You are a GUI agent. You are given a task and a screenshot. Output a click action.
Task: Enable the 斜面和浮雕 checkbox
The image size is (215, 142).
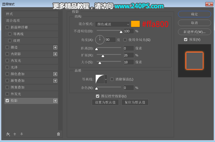pyautogui.click(x=7, y=27)
